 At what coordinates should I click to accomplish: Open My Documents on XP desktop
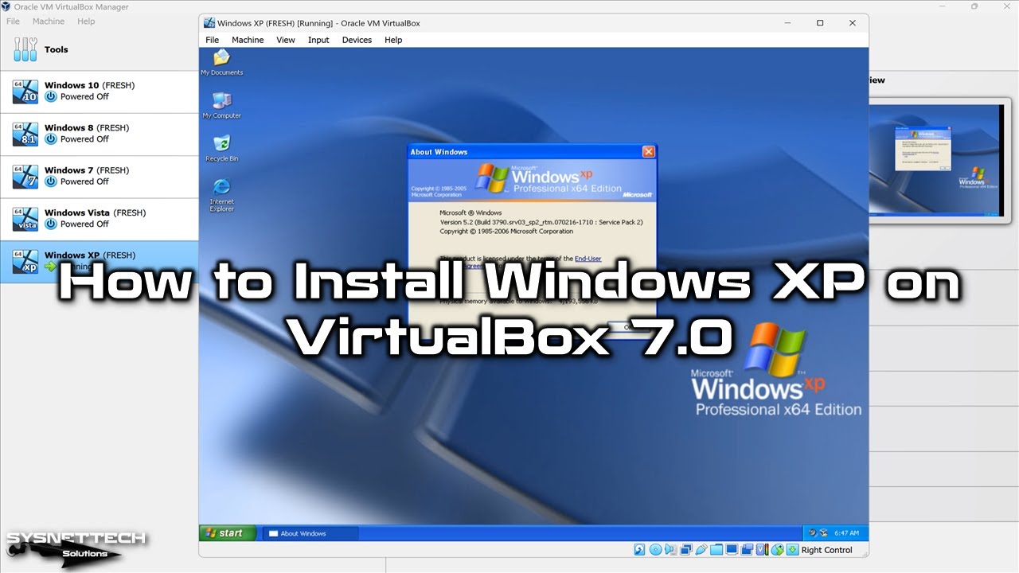pos(221,62)
